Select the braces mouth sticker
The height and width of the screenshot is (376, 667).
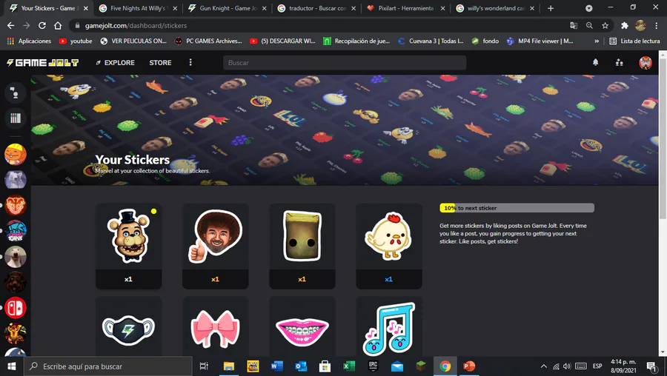click(302, 327)
